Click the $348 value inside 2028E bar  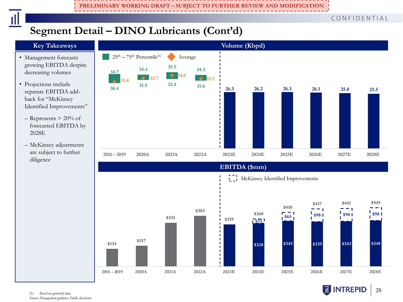(x=376, y=243)
